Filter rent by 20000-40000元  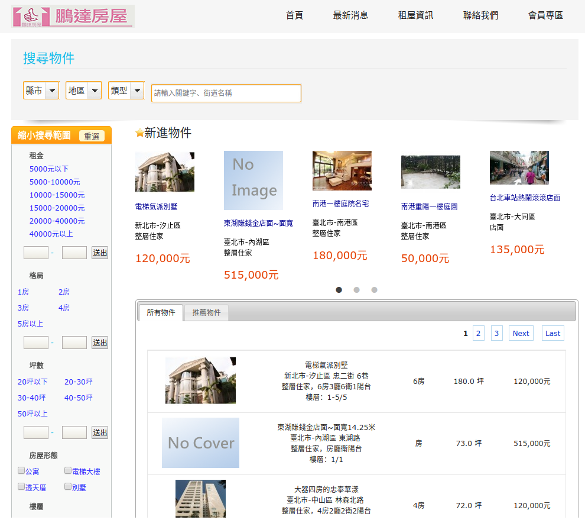coord(57,221)
